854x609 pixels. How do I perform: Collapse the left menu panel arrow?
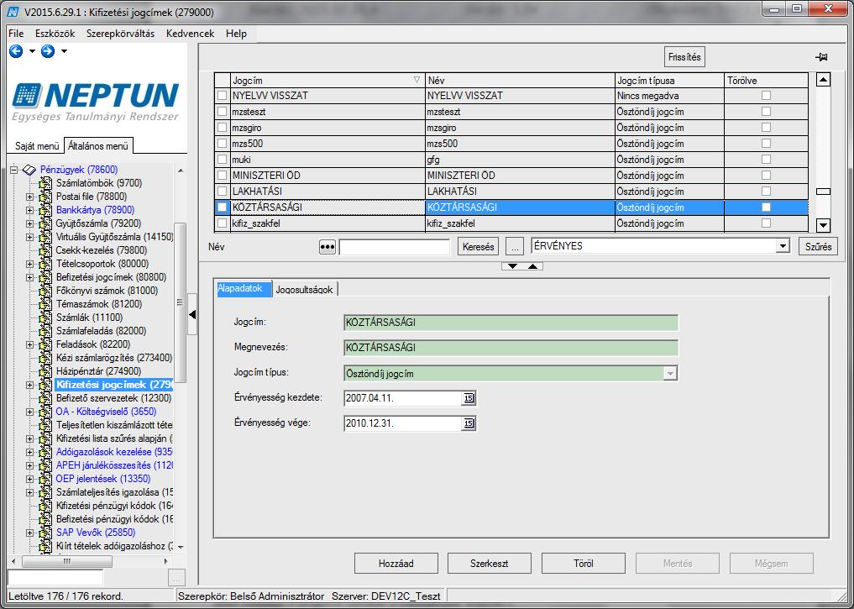point(192,314)
